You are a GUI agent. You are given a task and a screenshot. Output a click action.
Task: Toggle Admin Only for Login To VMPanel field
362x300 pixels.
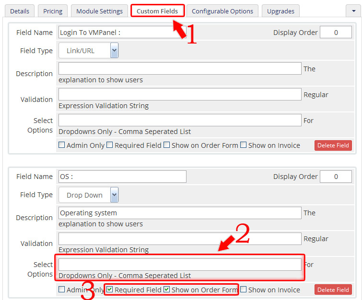click(61, 145)
